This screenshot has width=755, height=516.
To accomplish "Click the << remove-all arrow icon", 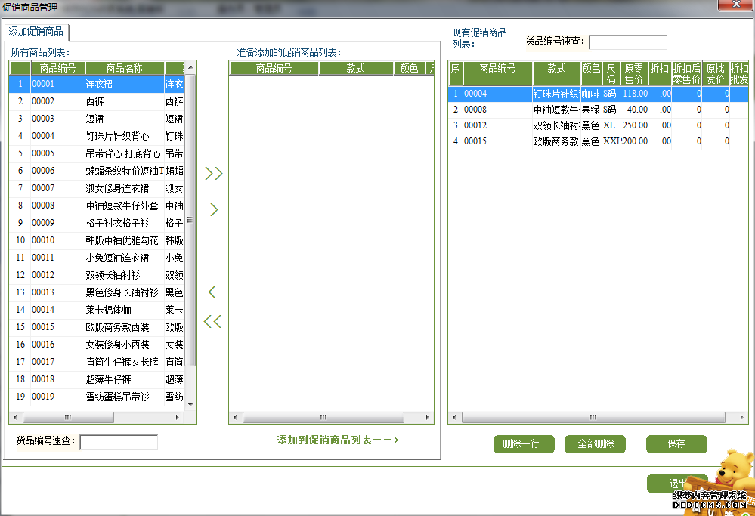I will [x=213, y=321].
